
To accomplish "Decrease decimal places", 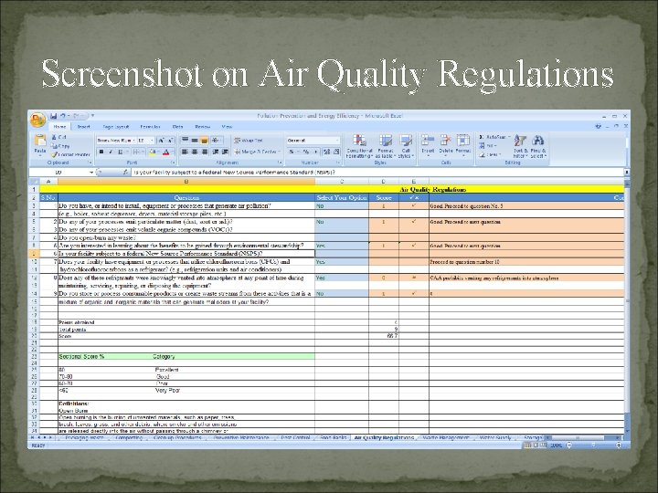I will click(336, 152).
